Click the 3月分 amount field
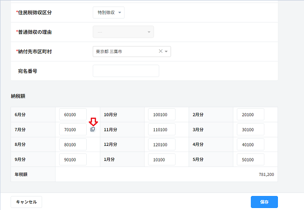304x210 pixels. click(x=250, y=130)
